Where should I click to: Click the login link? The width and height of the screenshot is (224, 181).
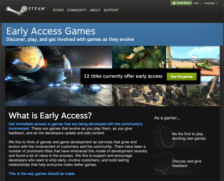pos(196,3)
